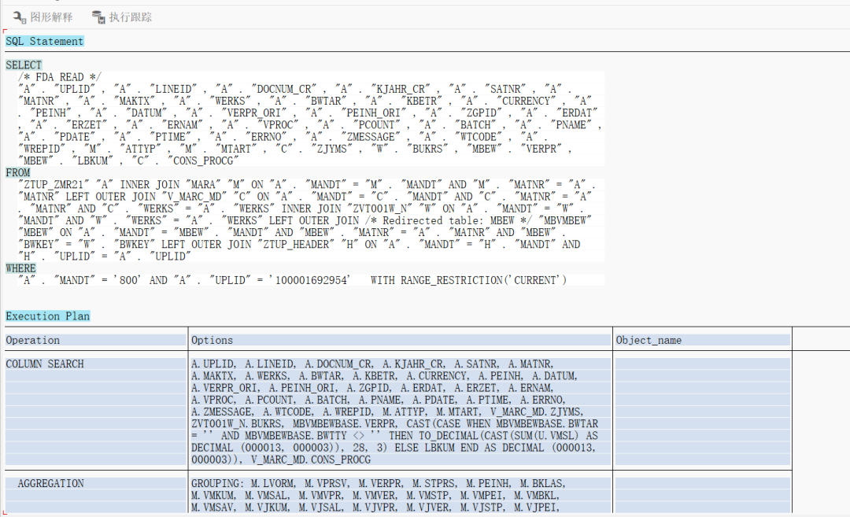The image size is (850, 517).
Task: Click the M.VMSAV, M.VJKUM grouping line
Action: (375, 508)
